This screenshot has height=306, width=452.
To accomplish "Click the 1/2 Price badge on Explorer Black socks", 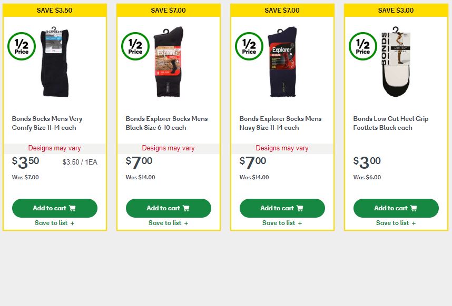I will [135, 46].
